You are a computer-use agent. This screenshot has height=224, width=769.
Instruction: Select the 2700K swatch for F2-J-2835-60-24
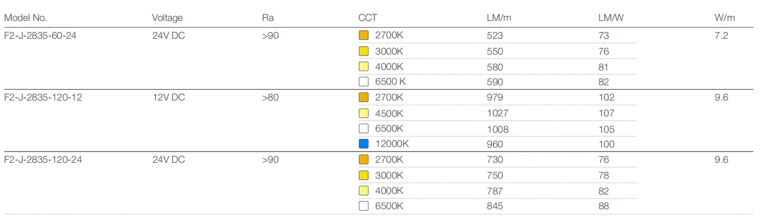[x=364, y=36]
